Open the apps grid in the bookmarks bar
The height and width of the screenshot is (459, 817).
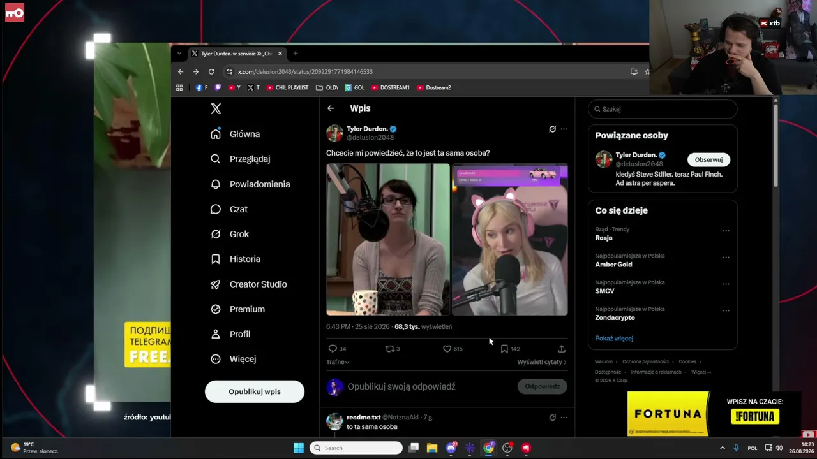(179, 88)
